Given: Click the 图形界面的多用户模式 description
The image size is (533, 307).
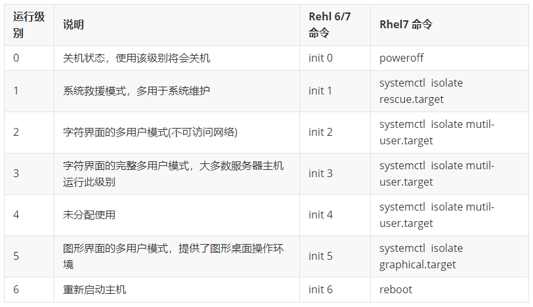Looking at the screenshot, I should pos(177,256).
